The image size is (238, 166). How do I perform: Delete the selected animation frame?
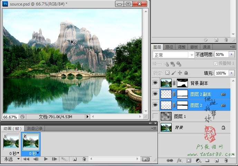(84, 159)
